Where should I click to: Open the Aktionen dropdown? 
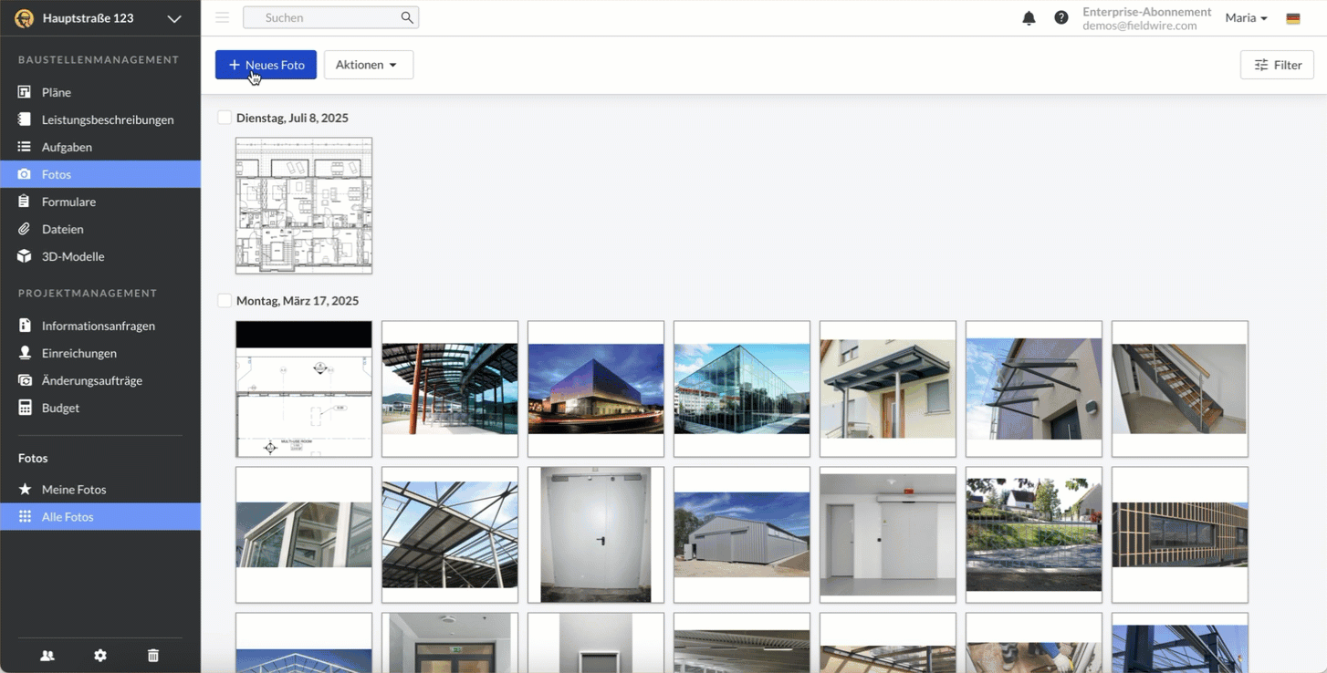(x=368, y=65)
